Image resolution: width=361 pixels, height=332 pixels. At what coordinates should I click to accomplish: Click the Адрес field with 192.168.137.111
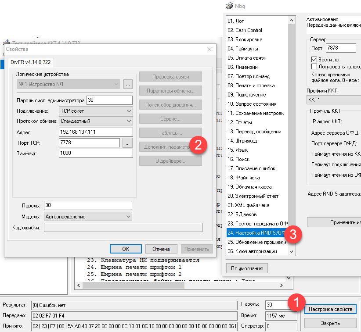tap(95, 132)
